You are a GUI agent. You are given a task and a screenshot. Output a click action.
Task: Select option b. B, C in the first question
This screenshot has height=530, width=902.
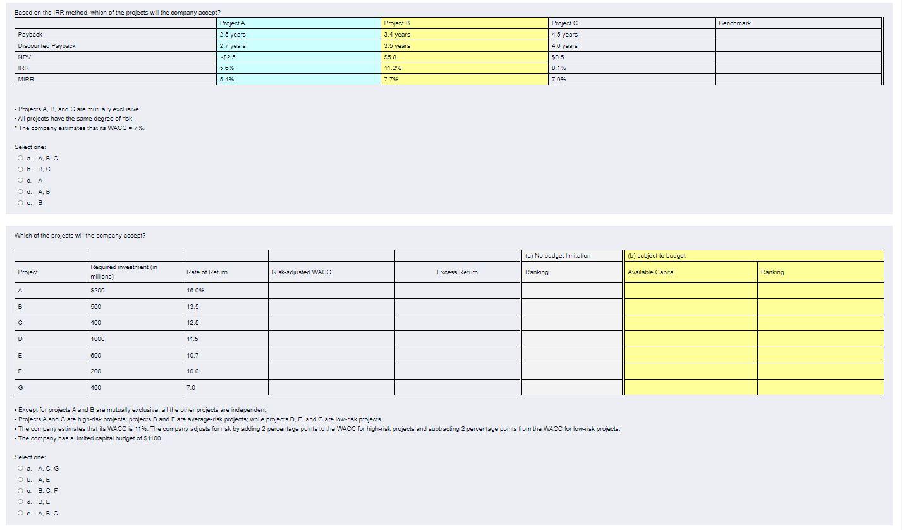pyautogui.click(x=21, y=169)
